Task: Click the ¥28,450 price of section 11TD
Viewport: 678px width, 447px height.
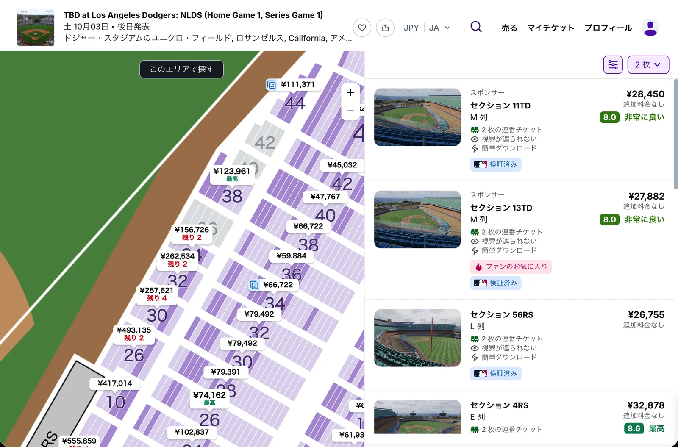Action: [x=645, y=94]
